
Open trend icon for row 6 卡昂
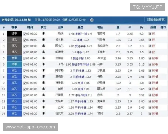[x=153, y=64]
